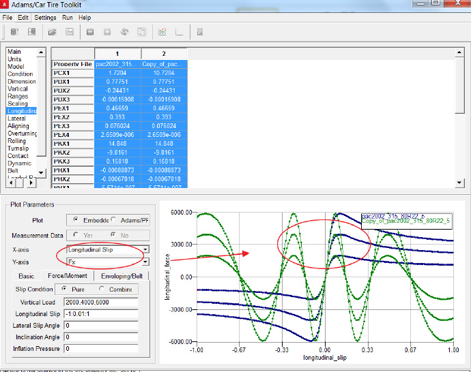Click the plus add-column toolbar icon
The width and height of the screenshot is (471, 372).
(107, 32)
